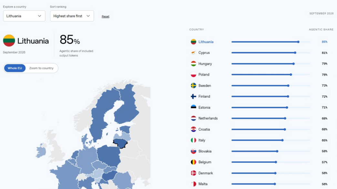The height and width of the screenshot is (189, 337).
Task: Click the 72% value for Finland
Action: [324, 96]
